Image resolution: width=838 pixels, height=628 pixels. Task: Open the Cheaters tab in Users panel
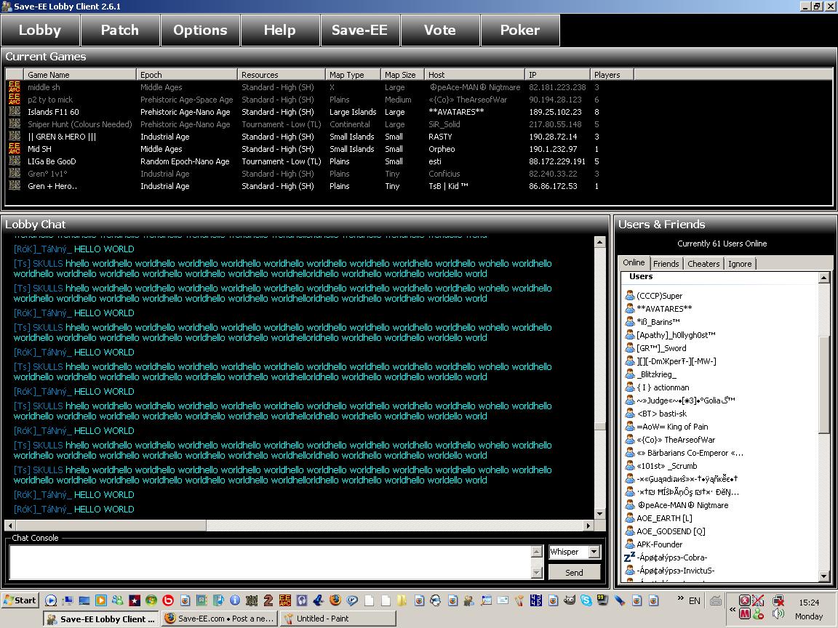click(x=703, y=264)
